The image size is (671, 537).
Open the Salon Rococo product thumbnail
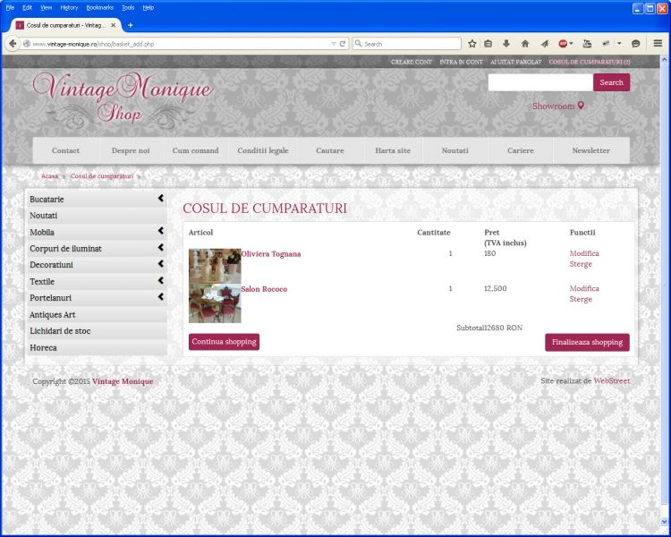click(215, 303)
